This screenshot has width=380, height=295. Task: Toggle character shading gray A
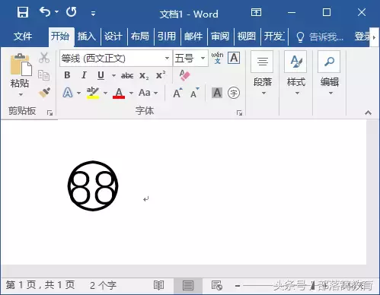click(x=217, y=93)
